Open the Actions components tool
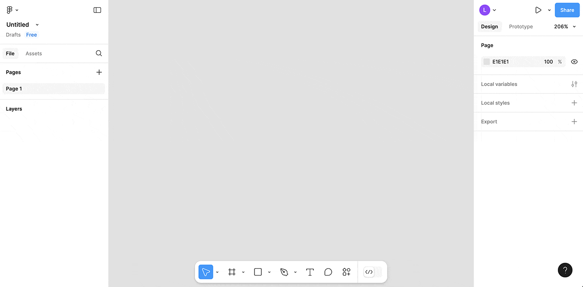This screenshot has height=287, width=583. 346,272
